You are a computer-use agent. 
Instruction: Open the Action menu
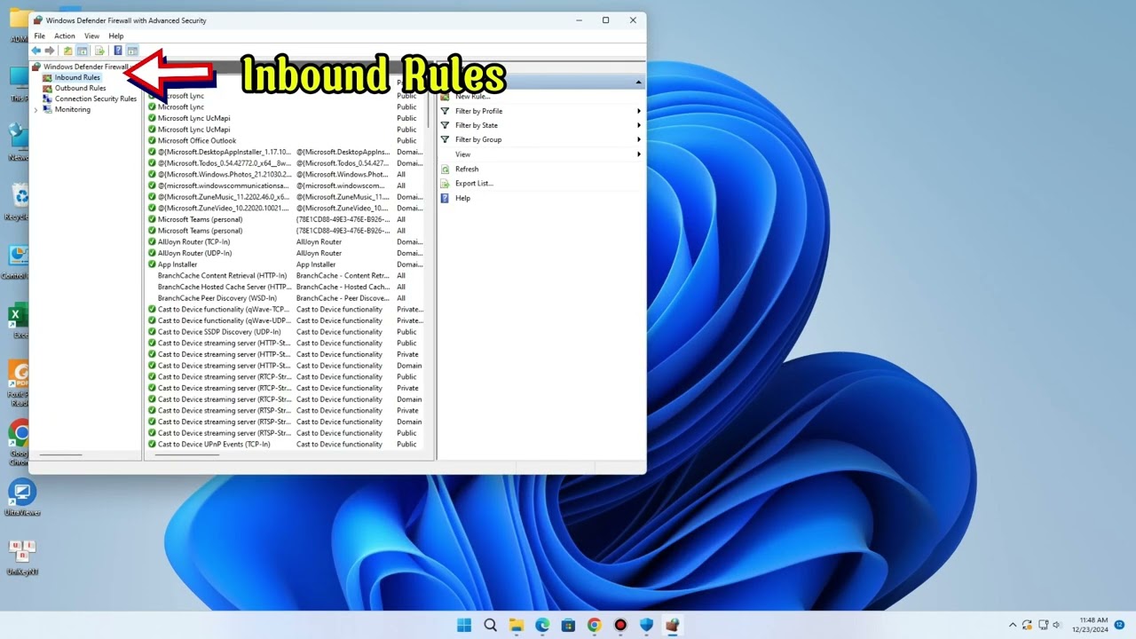pyautogui.click(x=65, y=36)
